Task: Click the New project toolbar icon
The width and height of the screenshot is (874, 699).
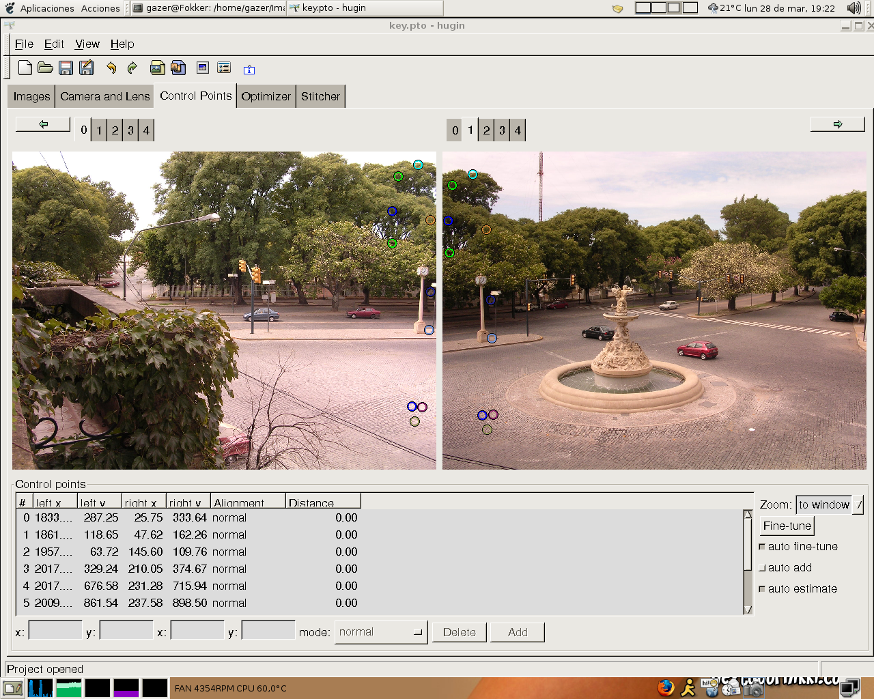Action: (25, 68)
